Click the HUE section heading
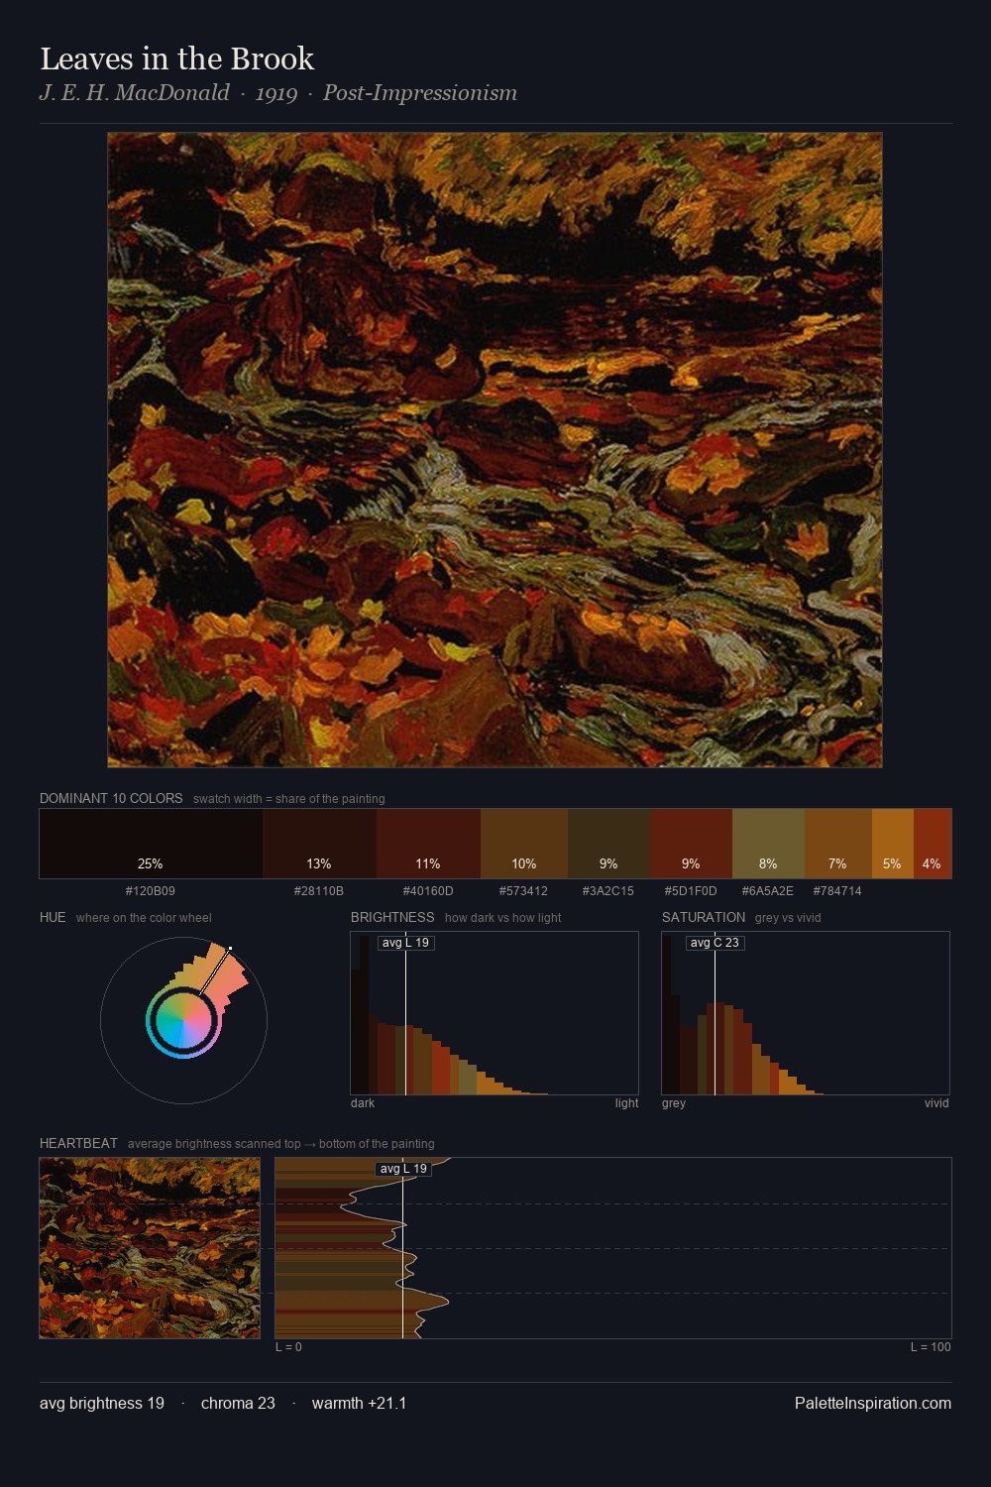The height and width of the screenshot is (1487, 991). coord(53,918)
